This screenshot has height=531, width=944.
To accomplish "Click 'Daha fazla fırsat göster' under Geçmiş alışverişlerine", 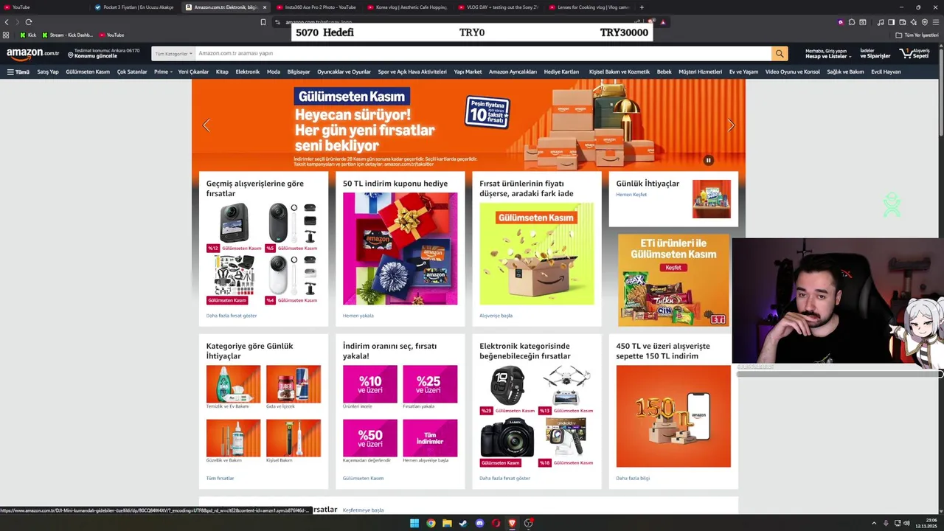I will (232, 316).
